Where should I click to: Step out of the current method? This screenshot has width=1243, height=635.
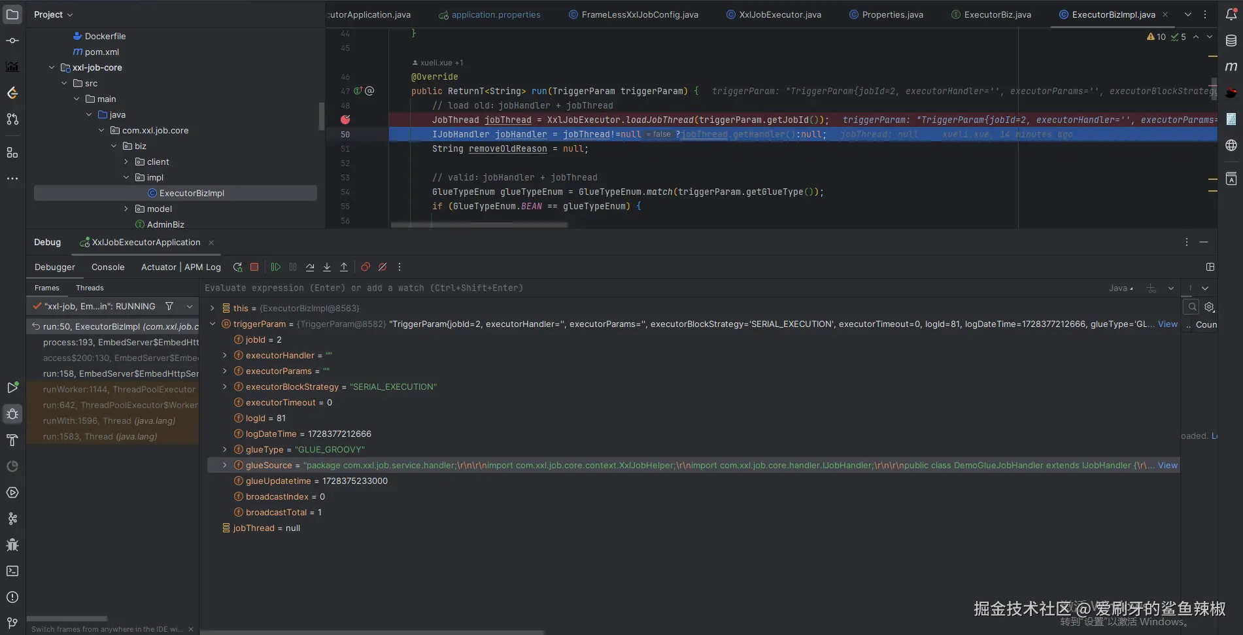click(x=344, y=267)
